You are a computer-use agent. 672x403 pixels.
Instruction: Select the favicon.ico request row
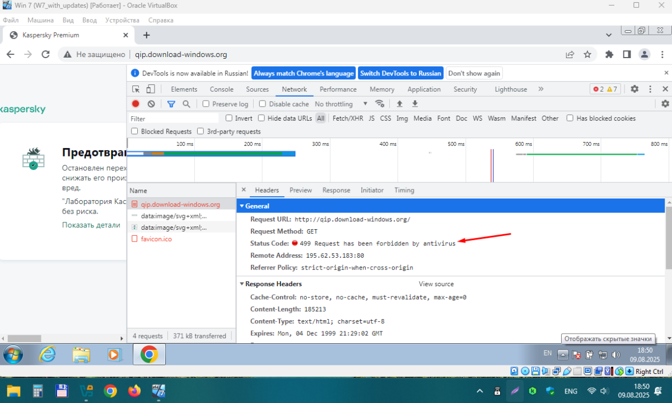pos(181,239)
